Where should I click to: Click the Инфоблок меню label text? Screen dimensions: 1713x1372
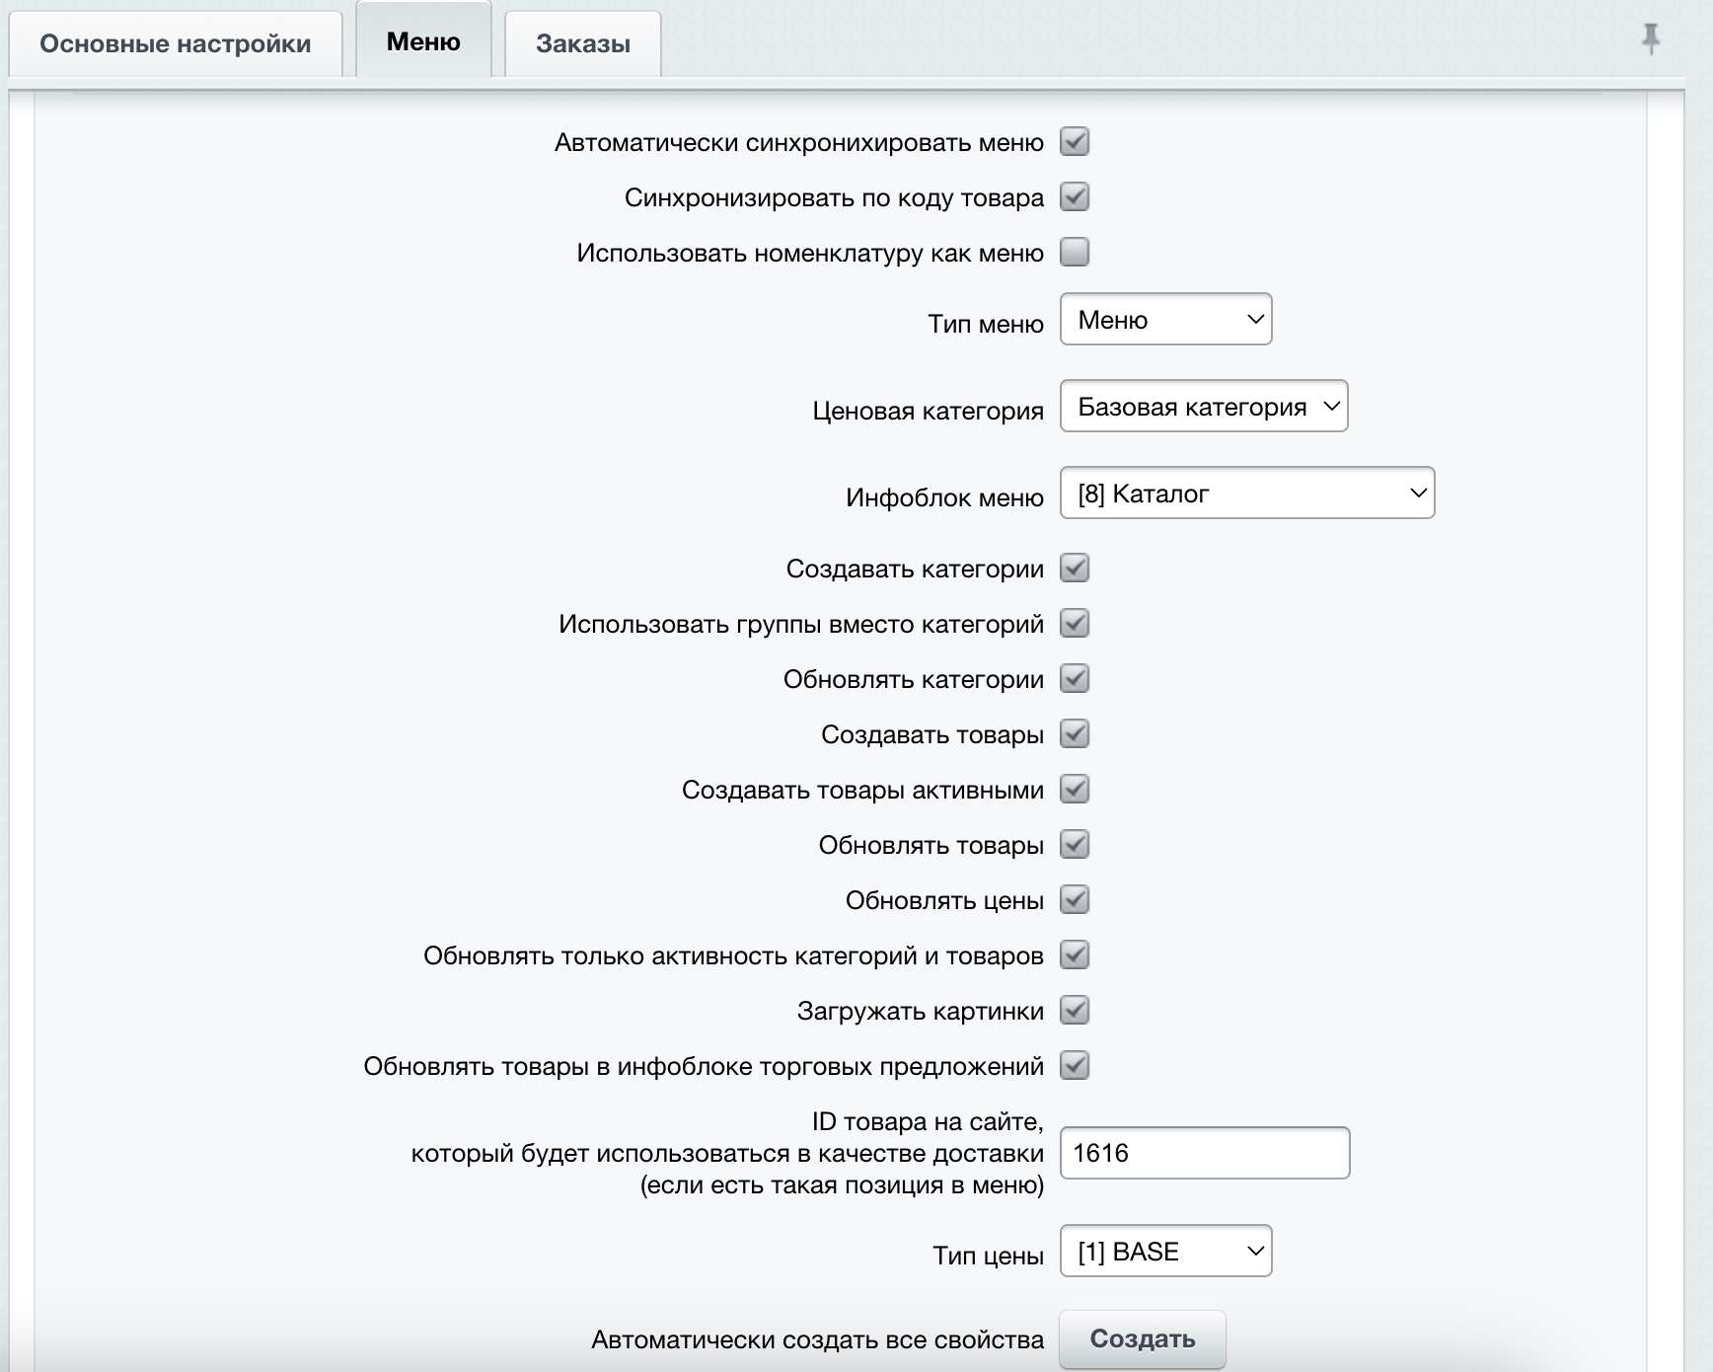pos(944,498)
